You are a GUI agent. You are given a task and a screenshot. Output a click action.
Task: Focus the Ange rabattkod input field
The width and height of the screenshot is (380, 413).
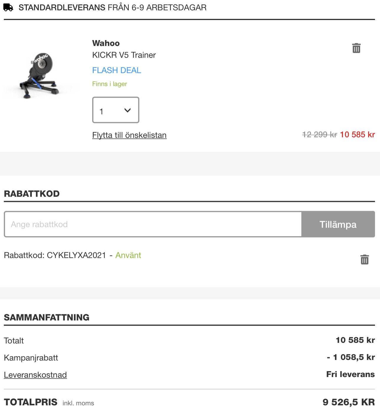(153, 224)
